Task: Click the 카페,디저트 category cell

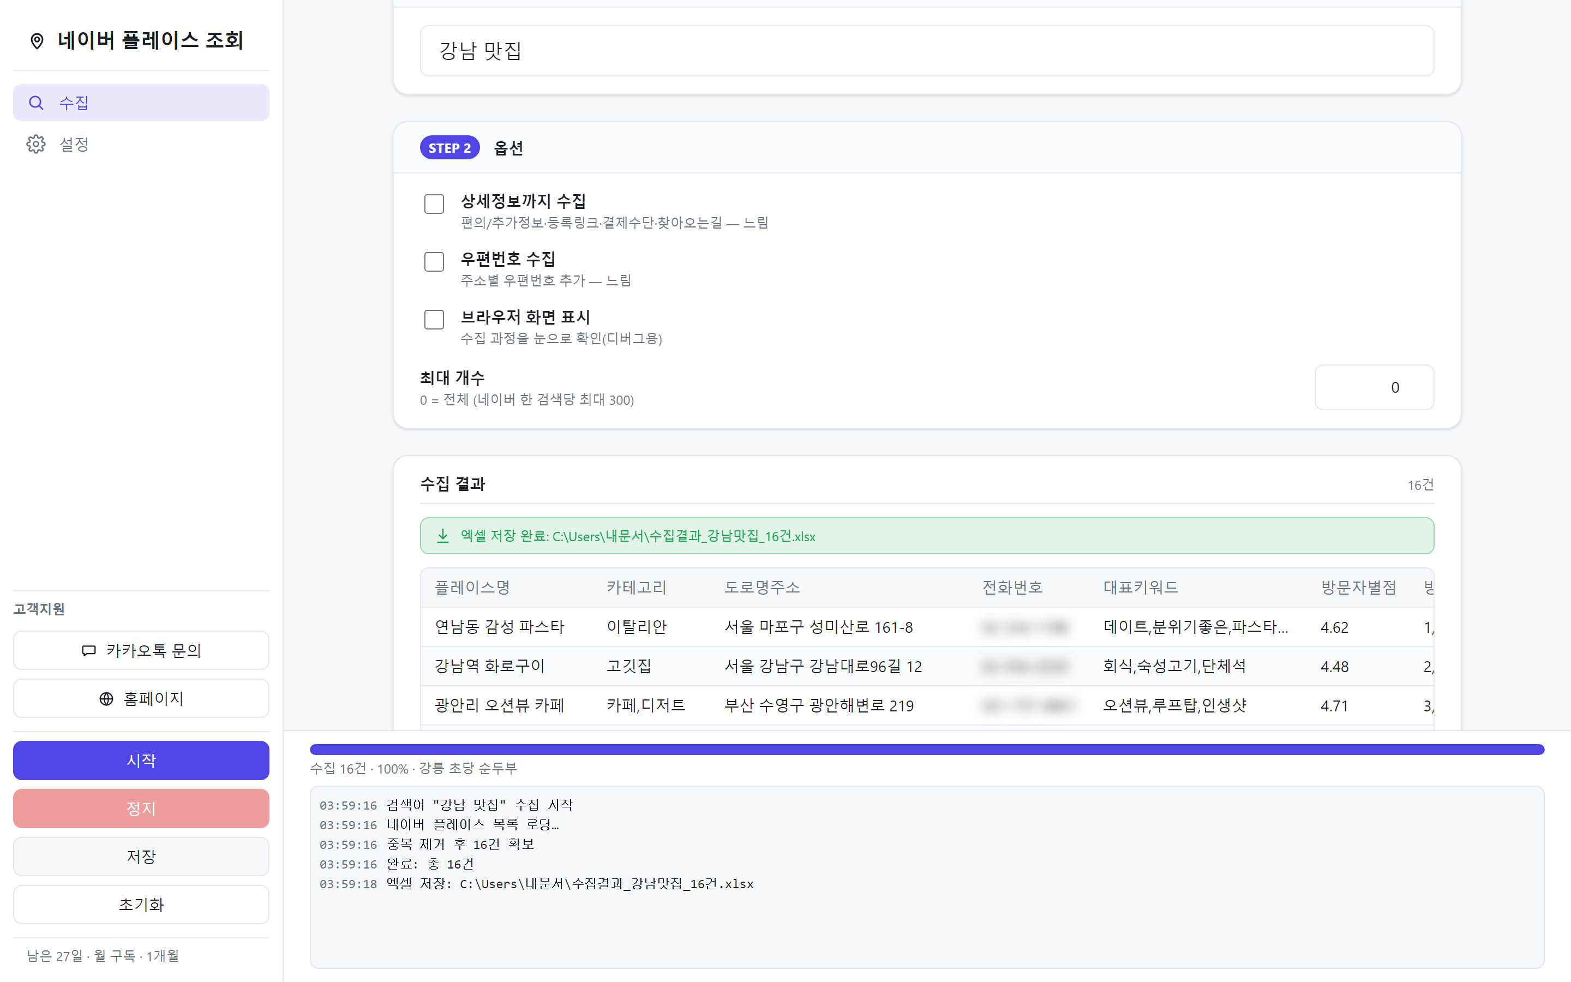Action: [646, 705]
